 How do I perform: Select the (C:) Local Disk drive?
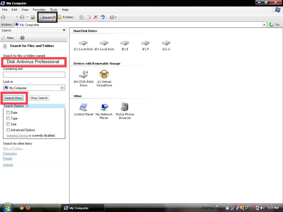pyautogui.click(x=83, y=46)
